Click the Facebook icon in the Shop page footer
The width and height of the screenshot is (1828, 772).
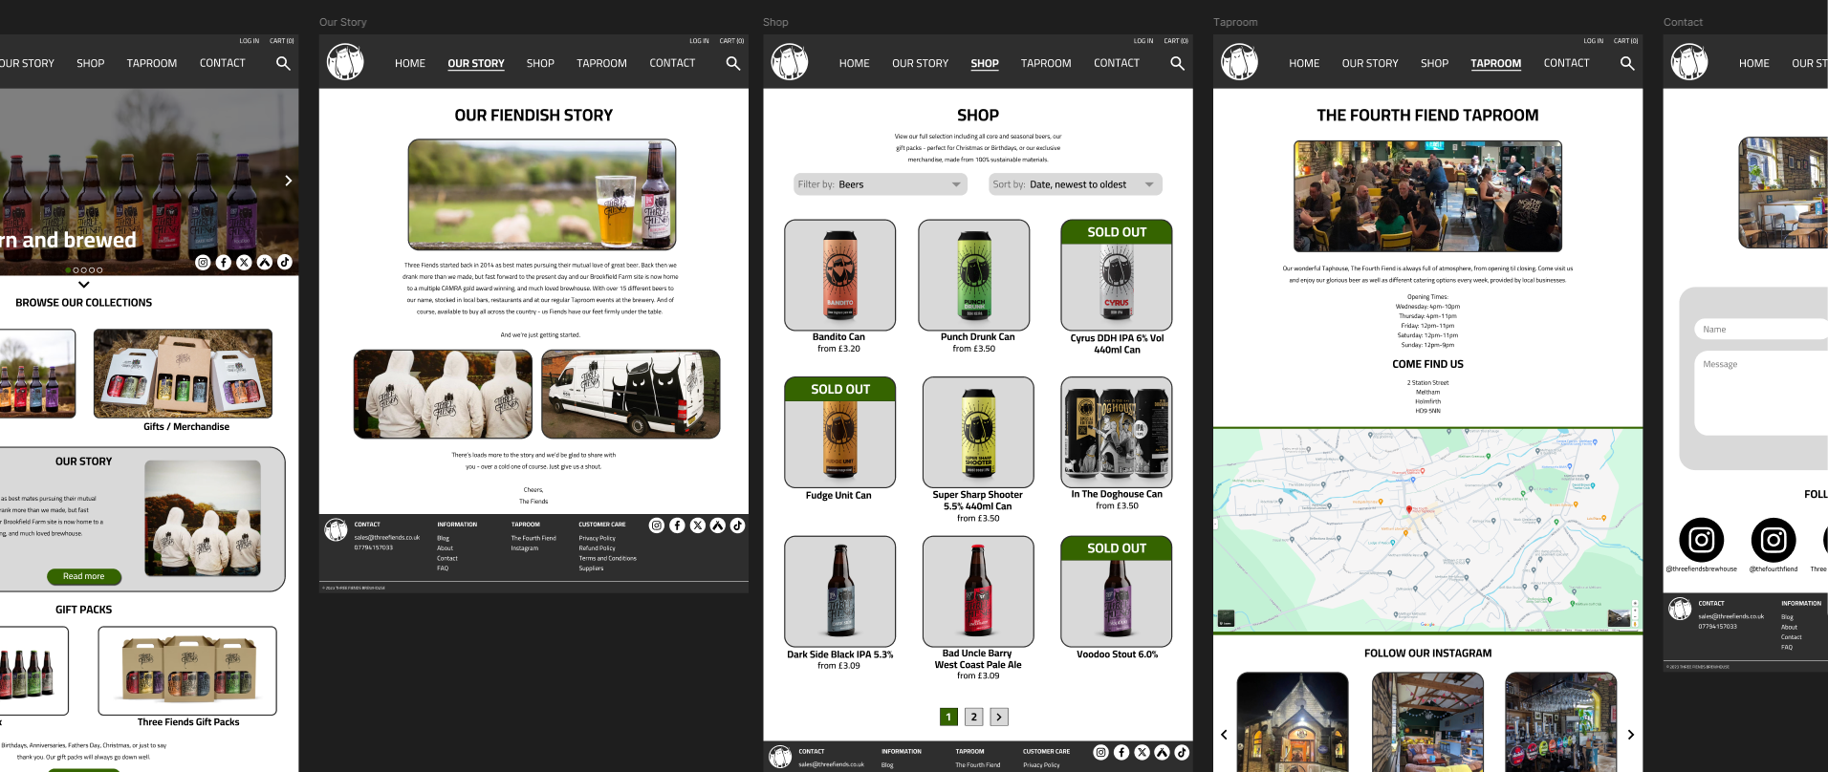click(x=1121, y=753)
